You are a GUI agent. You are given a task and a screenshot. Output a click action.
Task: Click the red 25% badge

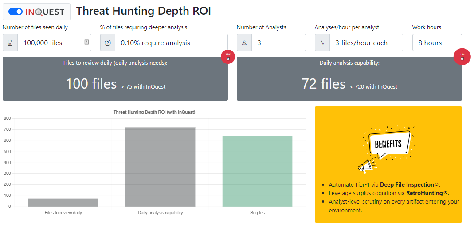228,56
